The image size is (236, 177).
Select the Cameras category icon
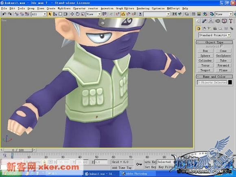pos(215,28)
